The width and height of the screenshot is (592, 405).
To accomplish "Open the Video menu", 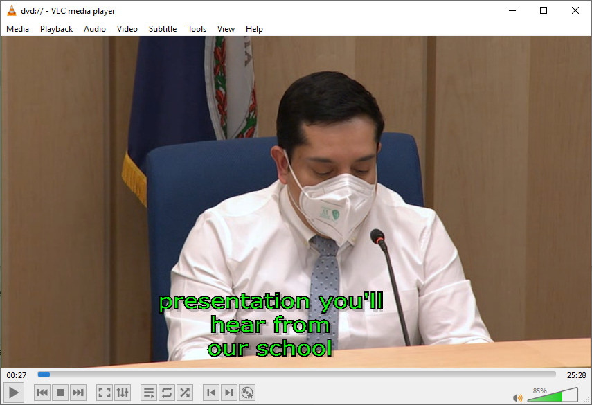I will 127,29.
